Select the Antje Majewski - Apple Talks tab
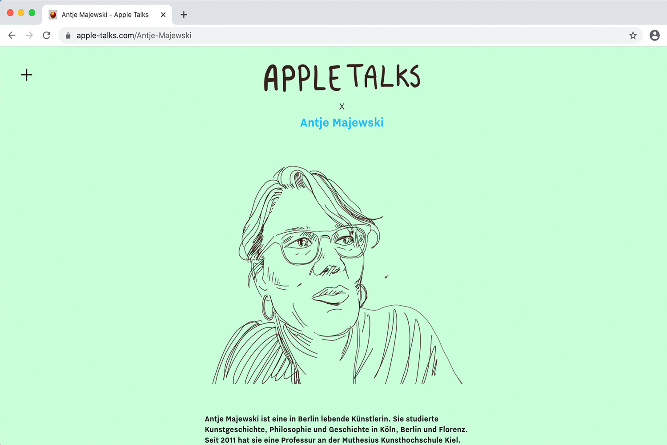This screenshot has height=445, width=667. tap(107, 15)
